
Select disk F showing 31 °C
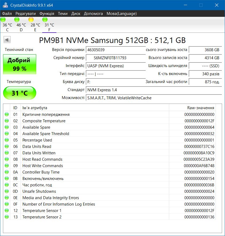(49, 24)
